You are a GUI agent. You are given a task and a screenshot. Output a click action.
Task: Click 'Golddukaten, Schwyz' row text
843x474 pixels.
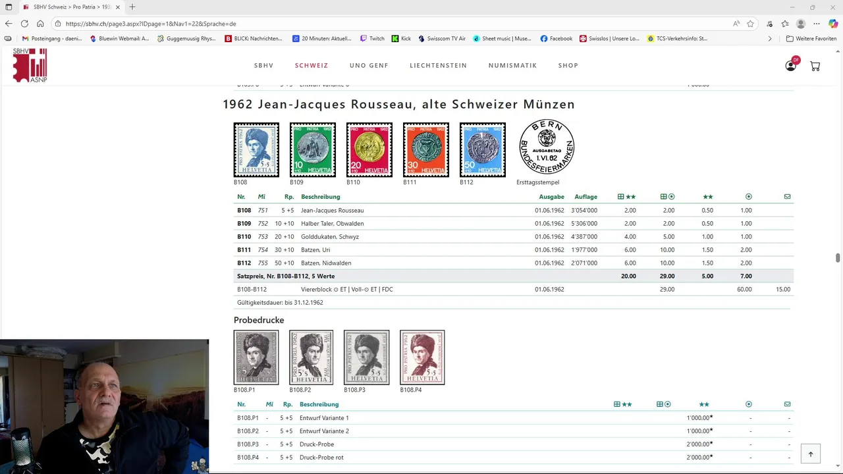[x=330, y=237]
